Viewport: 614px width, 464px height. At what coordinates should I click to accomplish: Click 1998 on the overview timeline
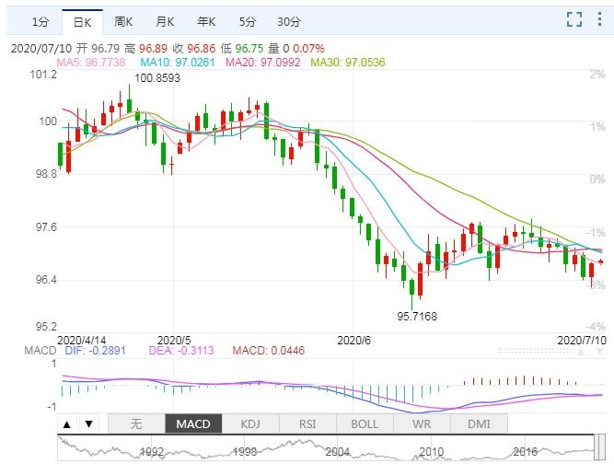pyautogui.click(x=245, y=452)
